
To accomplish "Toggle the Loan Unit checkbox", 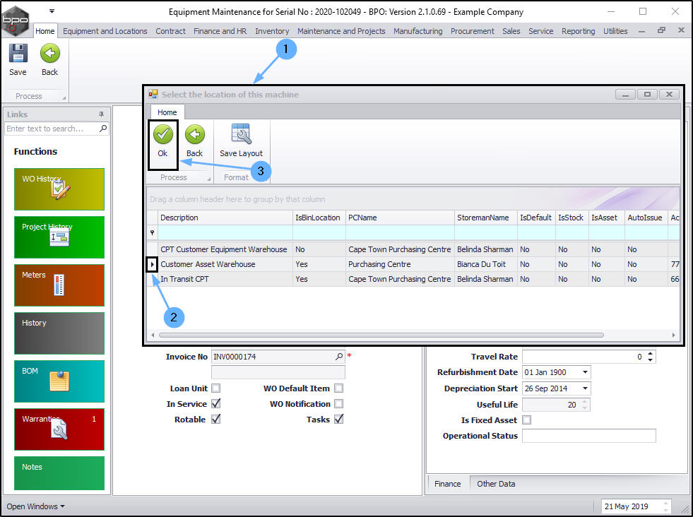I will (x=215, y=388).
